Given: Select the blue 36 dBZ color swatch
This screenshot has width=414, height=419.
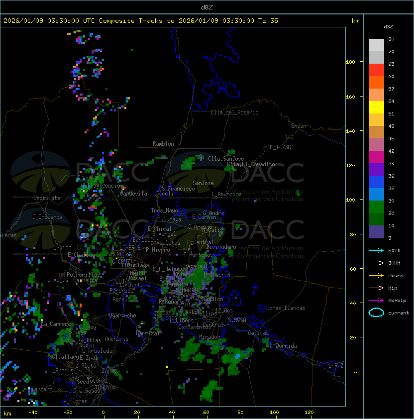Looking at the screenshot, I should point(376,182).
